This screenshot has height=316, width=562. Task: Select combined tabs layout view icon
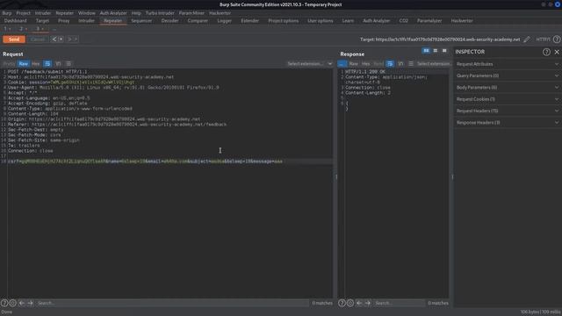tap(444, 51)
